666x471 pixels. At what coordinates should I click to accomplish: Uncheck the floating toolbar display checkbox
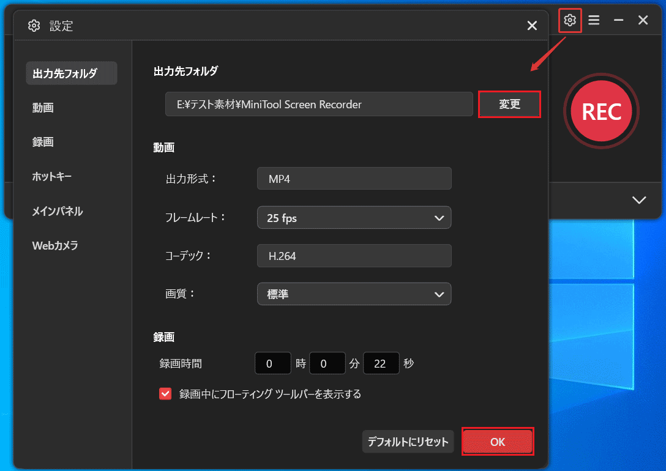tap(165, 393)
